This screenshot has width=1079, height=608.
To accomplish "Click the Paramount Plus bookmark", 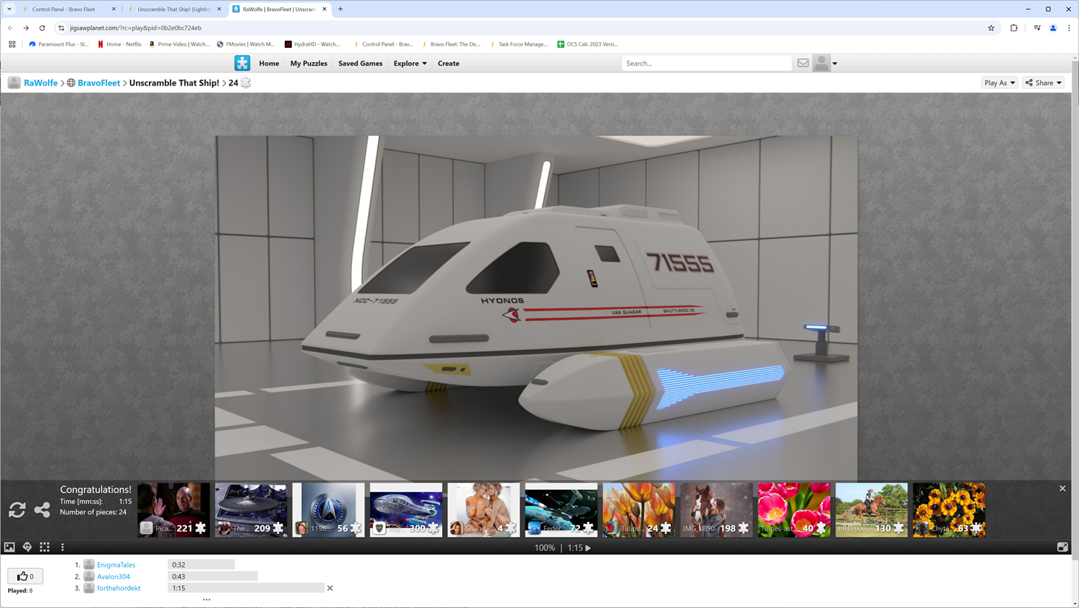I will coord(58,44).
